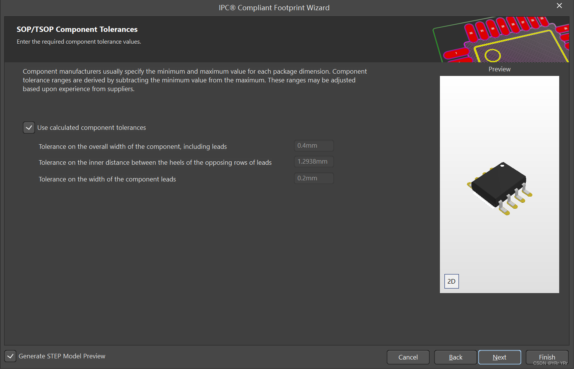Switch preview to 2D view
Screen dimensions: 574x369
451,281
